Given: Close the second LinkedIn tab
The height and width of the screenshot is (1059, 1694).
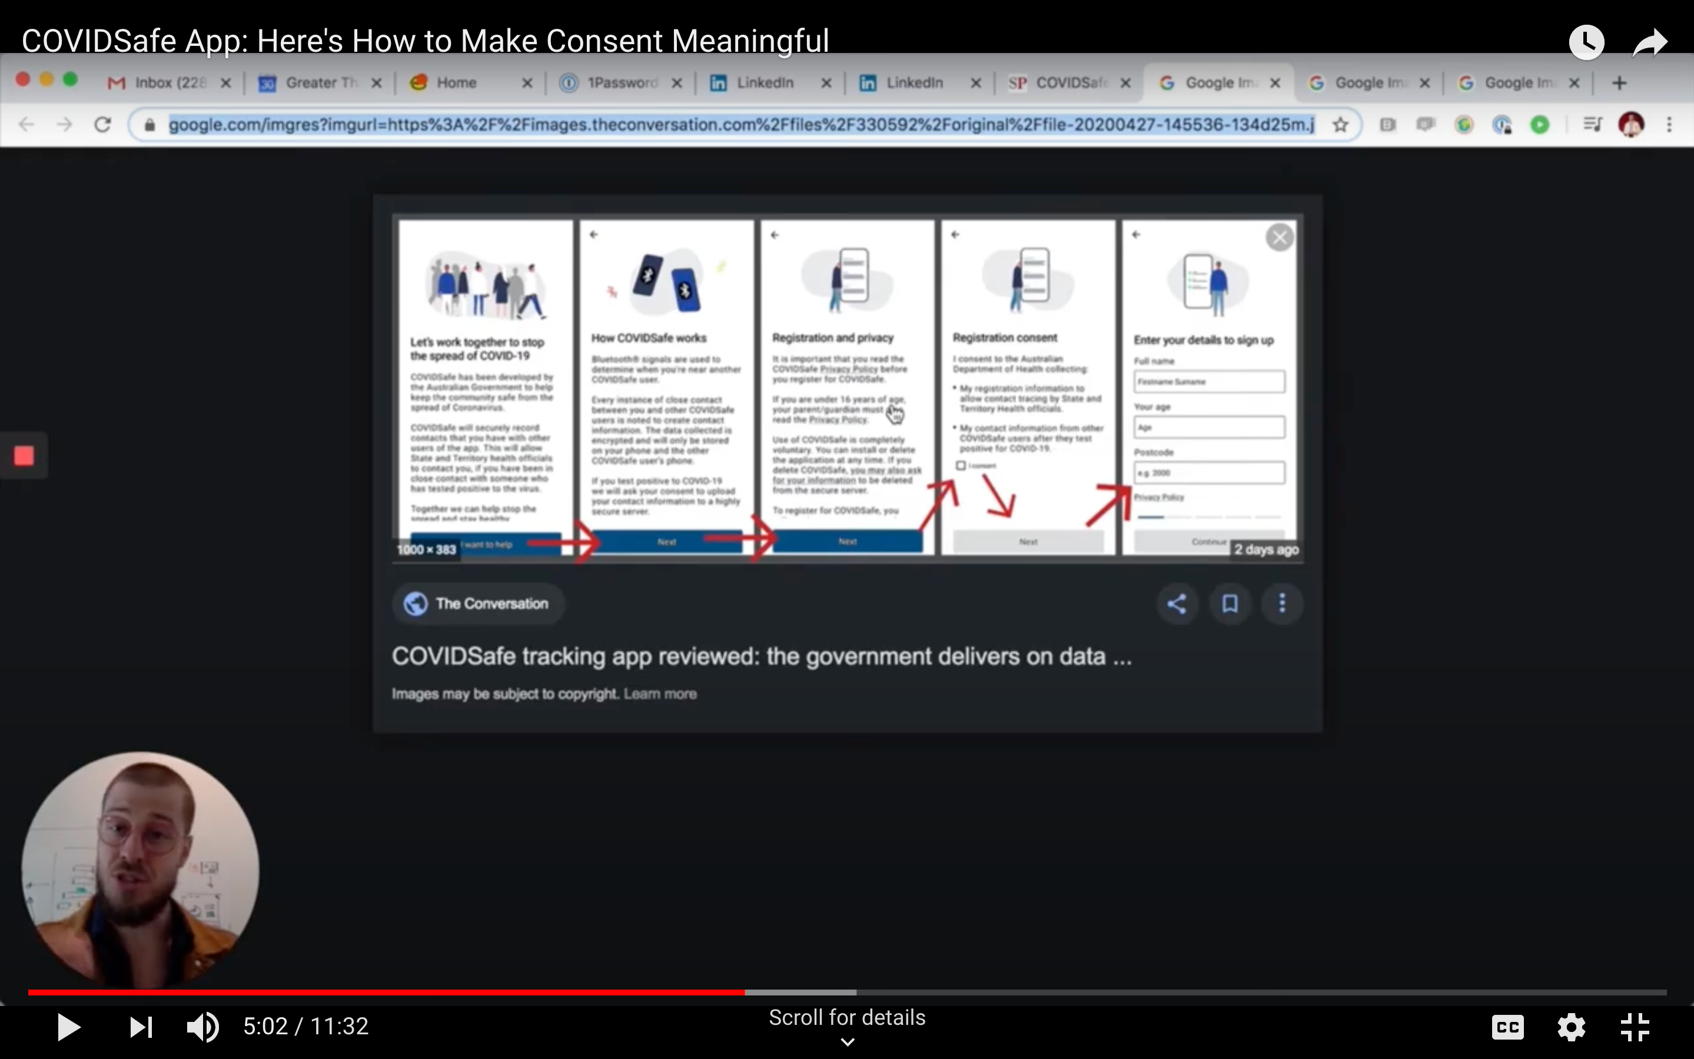Looking at the screenshot, I should [976, 82].
